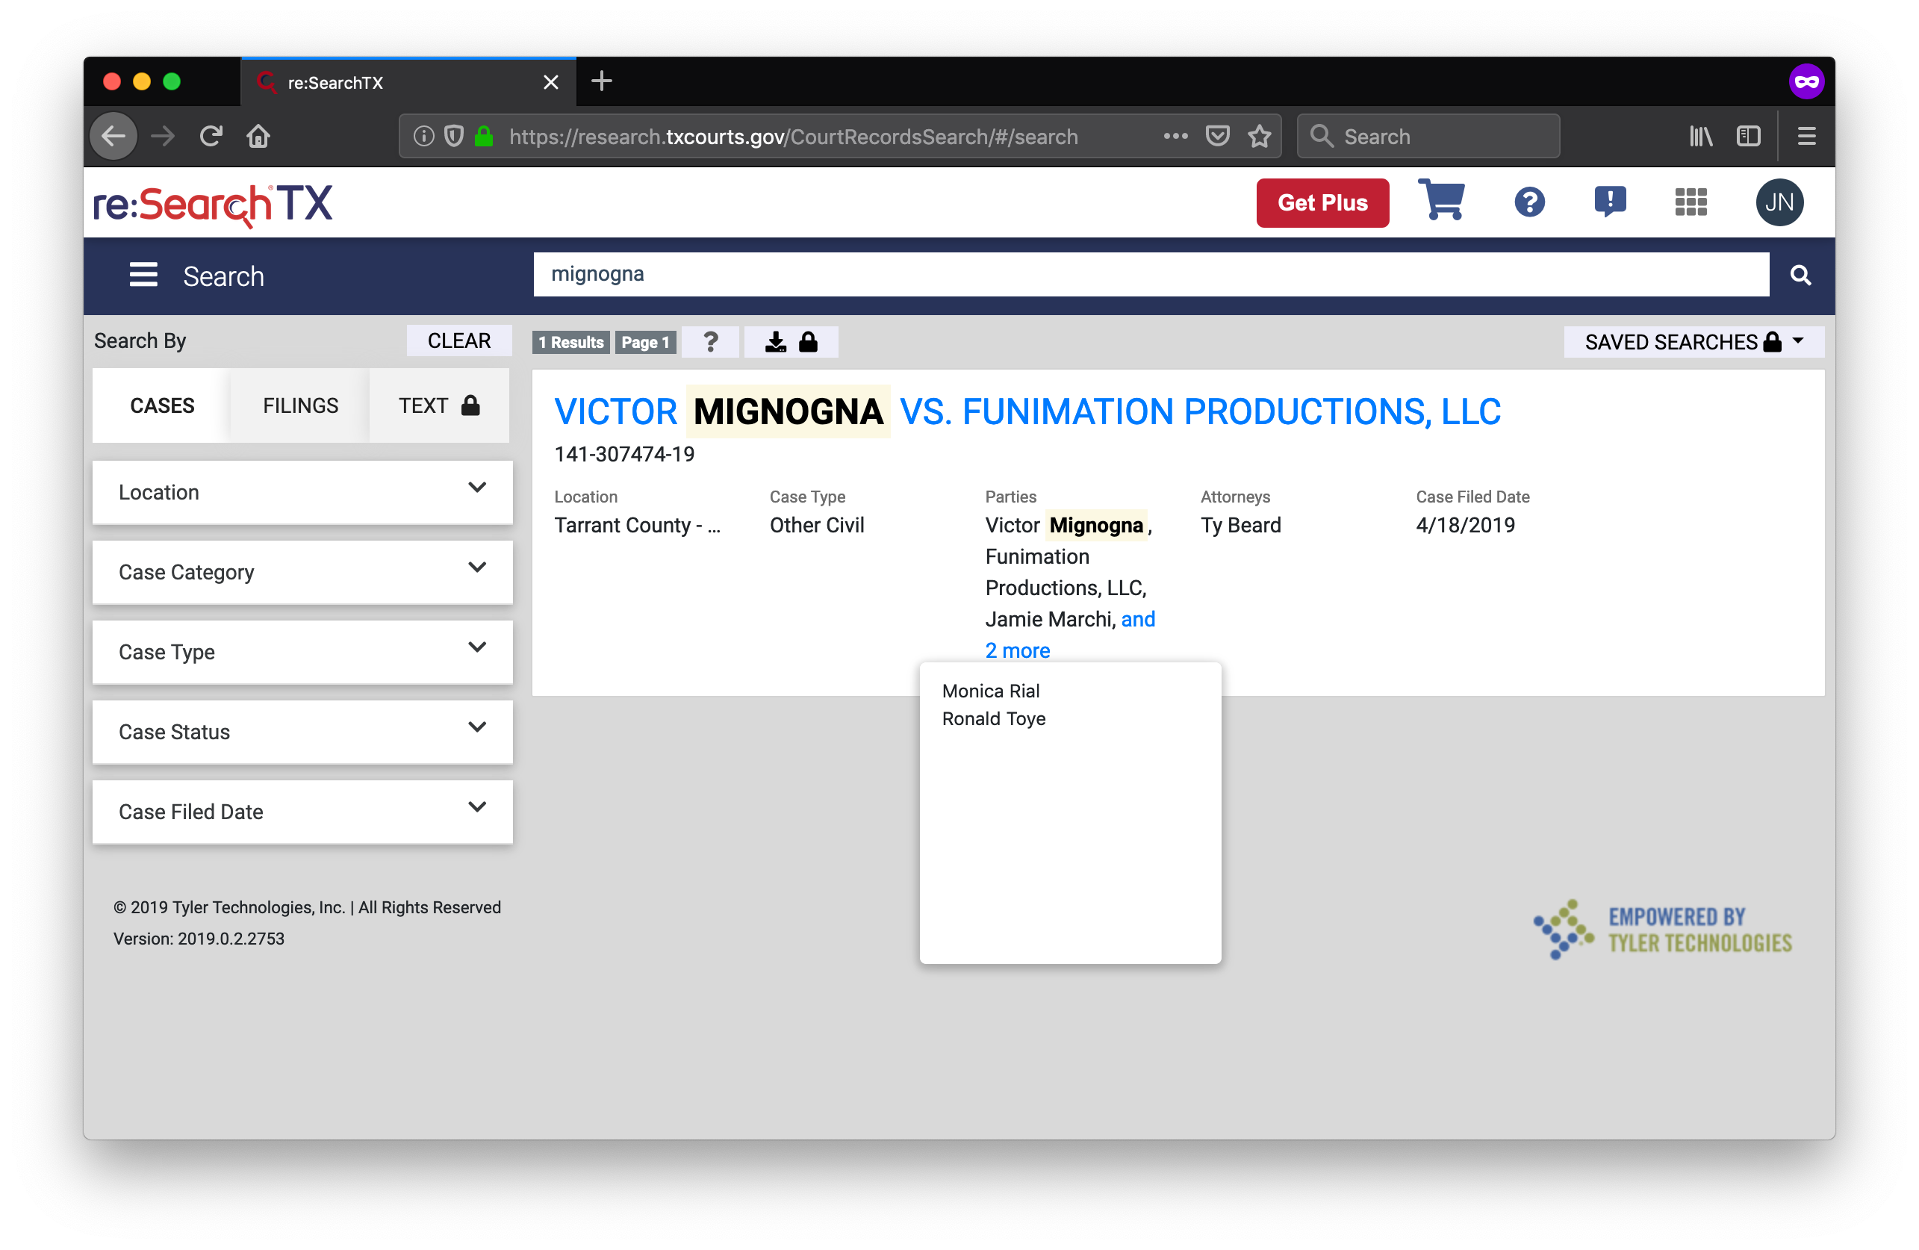Screen dimensions: 1919x1250
Task: Click the results help question mark
Action: [710, 342]
